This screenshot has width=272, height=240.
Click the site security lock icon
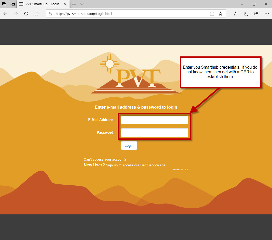pos(50,14)
